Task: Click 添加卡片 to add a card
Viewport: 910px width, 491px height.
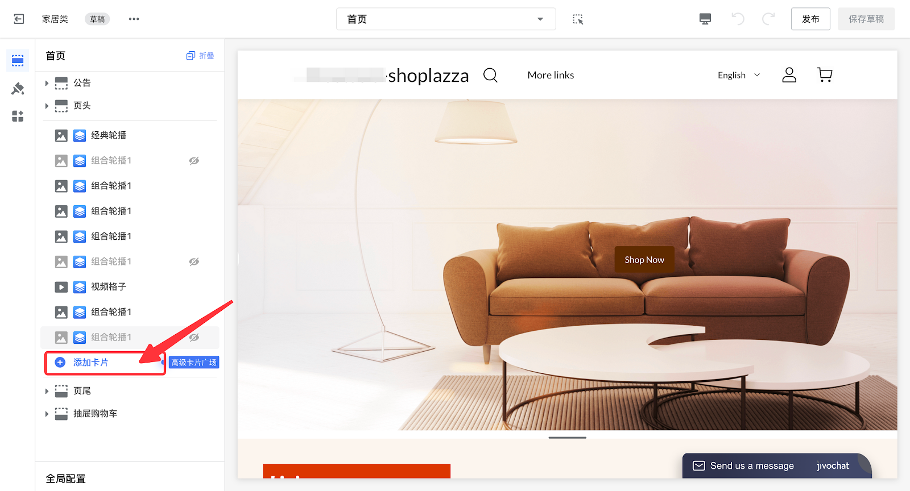Action: tap(91, 363)
